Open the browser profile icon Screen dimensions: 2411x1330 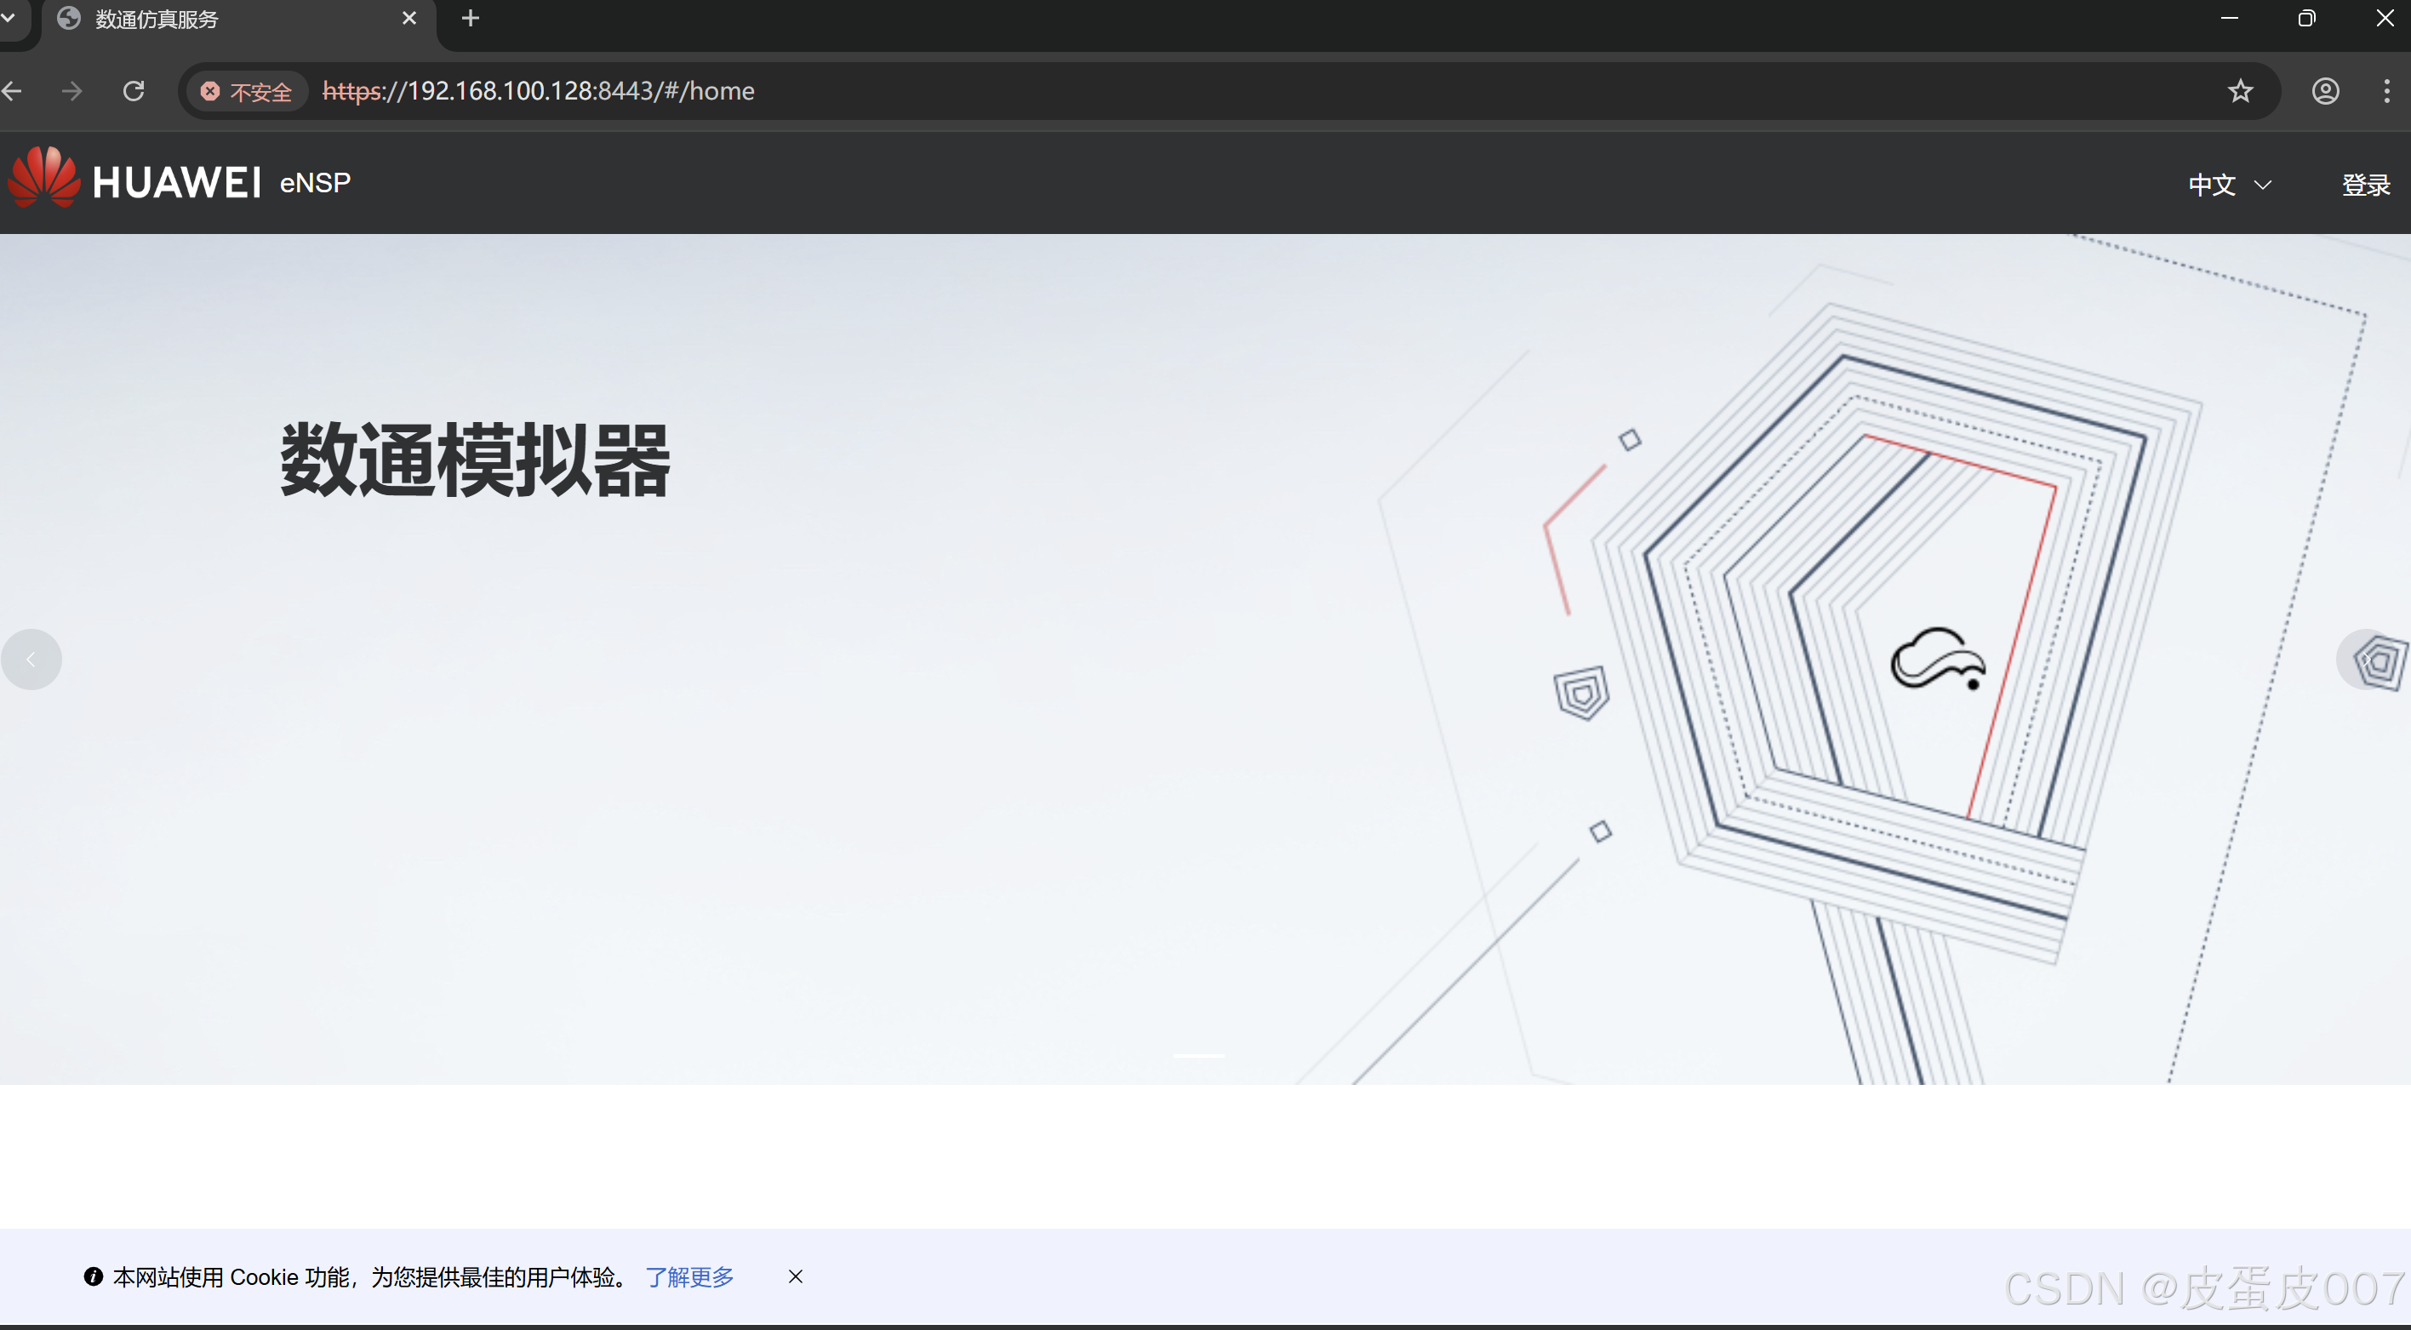point(2325,91)
